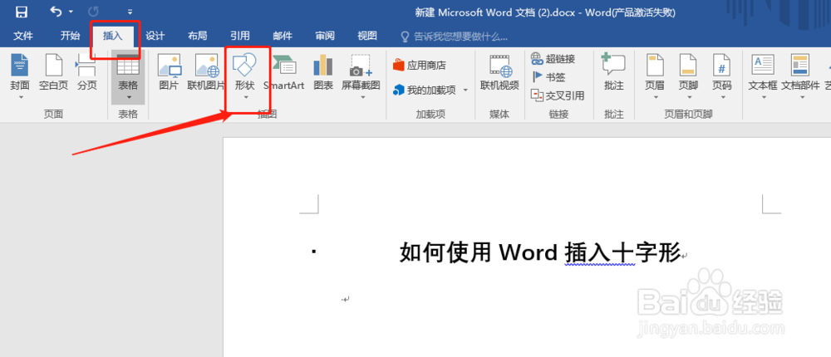Insert a 封面 cover page
This screenshot has height=357, width=831.
[x=20, y=77]
